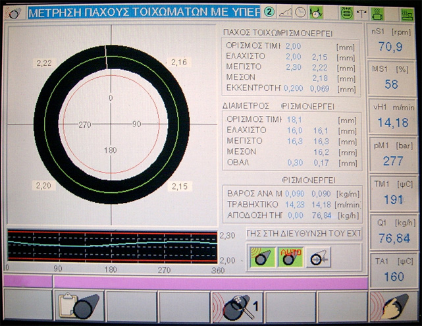Image resolution: width=422 pixels, height=326 pixels.
Task: Click the ramp graph icon in top bar
Action: (285, 12)
